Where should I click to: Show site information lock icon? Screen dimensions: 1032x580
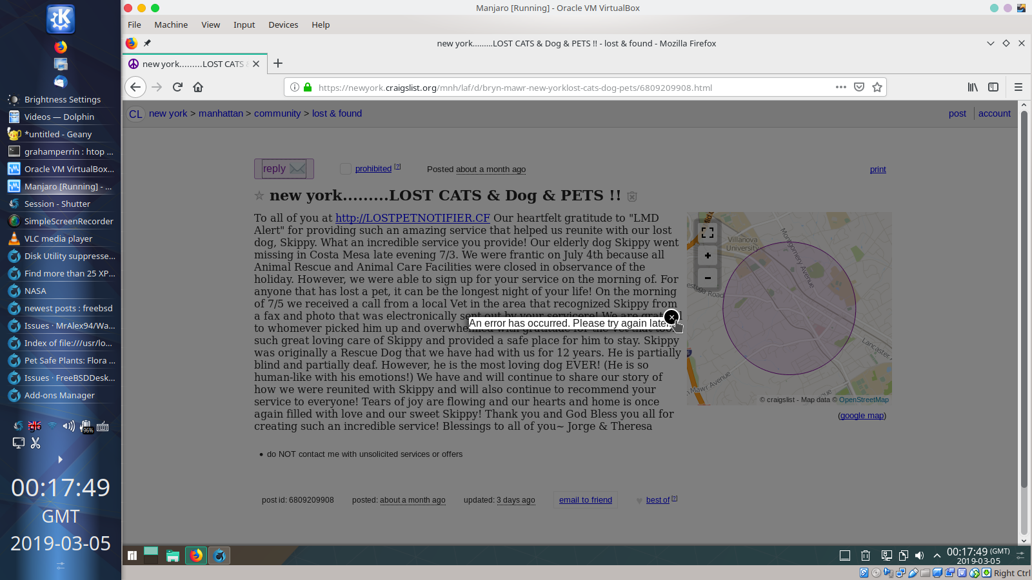pos(308,87)
